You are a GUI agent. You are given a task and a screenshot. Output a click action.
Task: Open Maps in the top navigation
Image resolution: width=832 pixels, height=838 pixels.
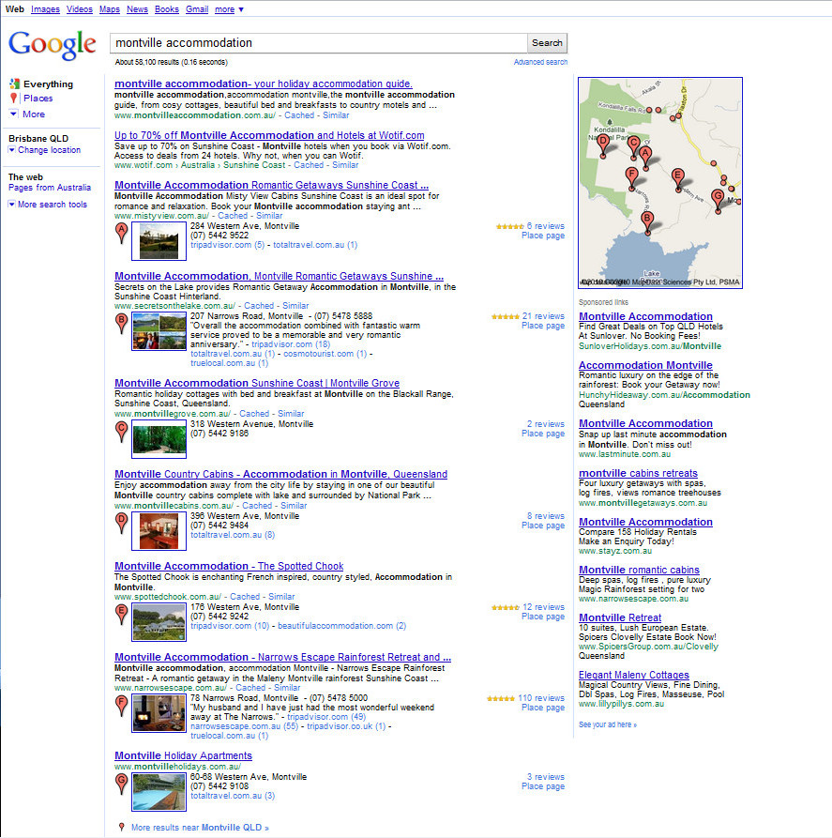110,9
